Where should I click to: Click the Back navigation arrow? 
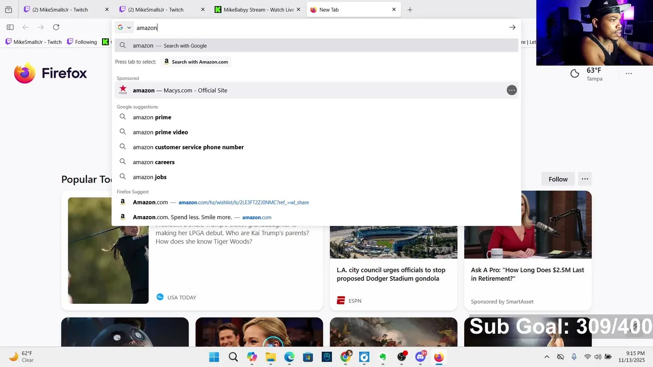(x=26, y=27)
